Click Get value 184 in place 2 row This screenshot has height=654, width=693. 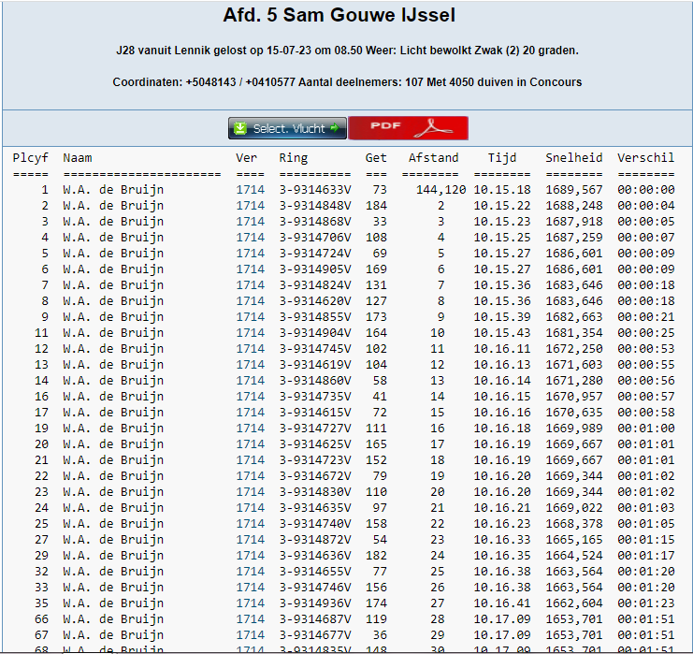pos(376,206)
